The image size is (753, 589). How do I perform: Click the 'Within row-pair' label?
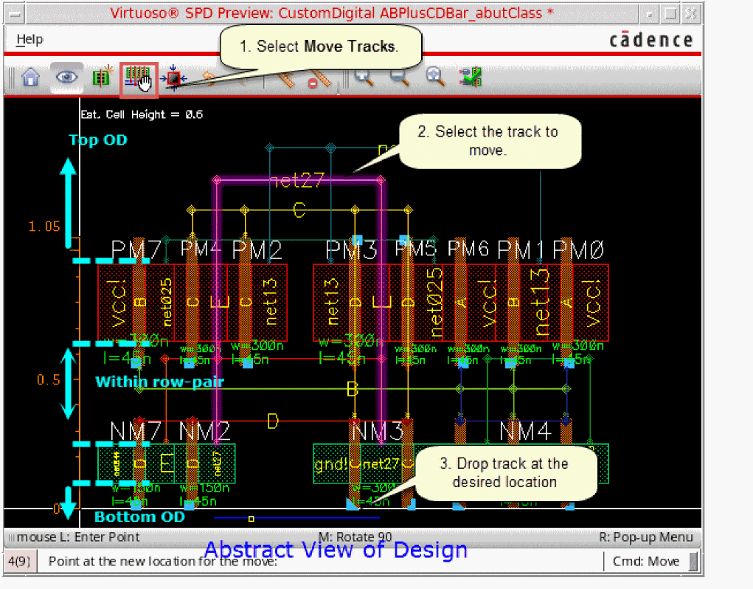tap(160, 382)
